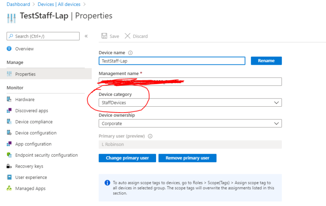Click the TestStaff-Lap page header icon
The width and height of the screenshot is (326, 206).
coord(11,18)
